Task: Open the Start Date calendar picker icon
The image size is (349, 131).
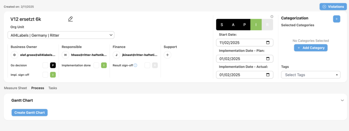Action: [268, 42]
